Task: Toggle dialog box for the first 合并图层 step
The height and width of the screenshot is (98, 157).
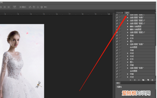Action: (x=120, y=47)
